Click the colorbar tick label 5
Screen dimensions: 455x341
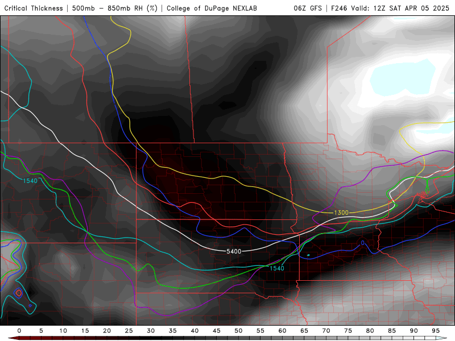click(x=41, y=331)
